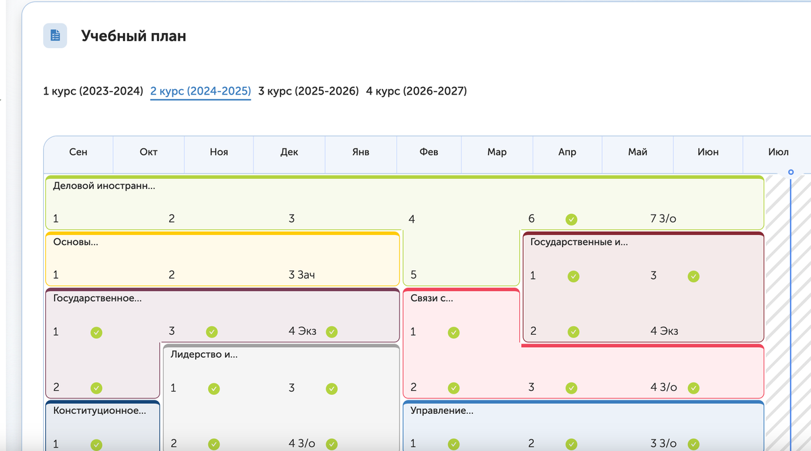Click module 1 in Основы... block
Screen dimensions: 811x451
pos(55,275)
